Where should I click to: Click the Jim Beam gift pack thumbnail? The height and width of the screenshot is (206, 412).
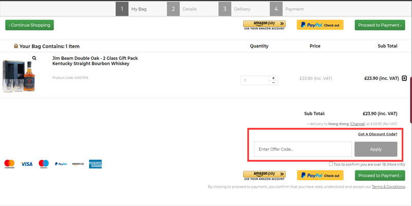tap(19, 76)
